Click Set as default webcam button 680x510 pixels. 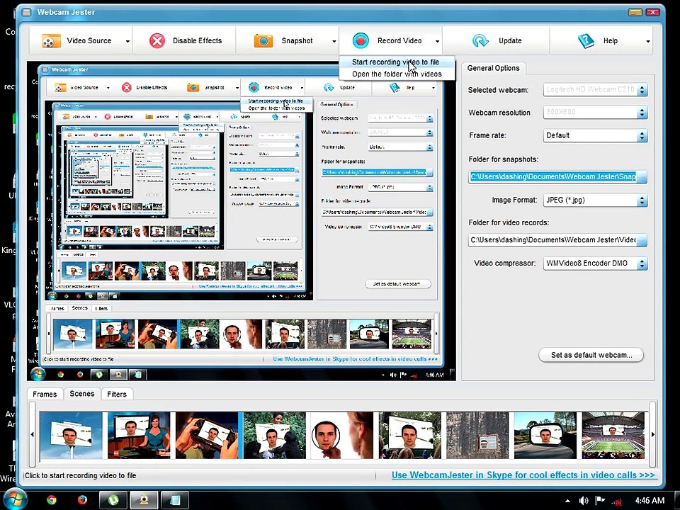(x=591, y=355)
